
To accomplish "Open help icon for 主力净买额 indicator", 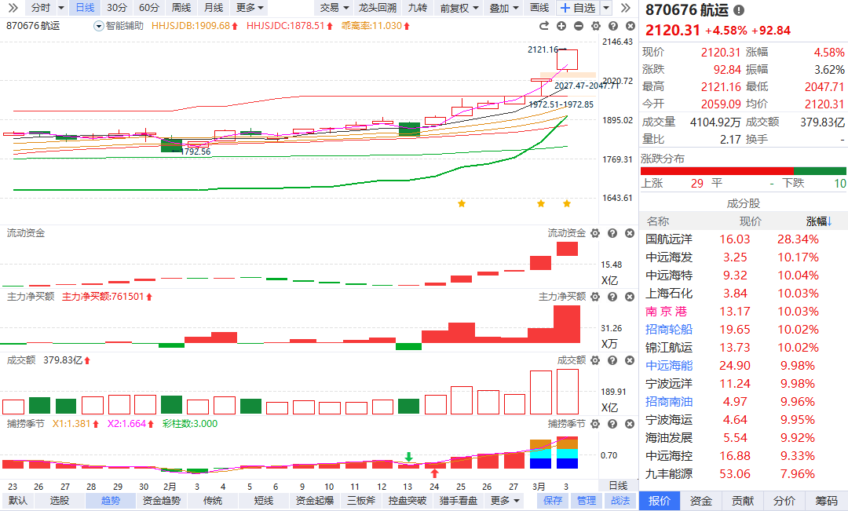I will click(x=612, y=297).
